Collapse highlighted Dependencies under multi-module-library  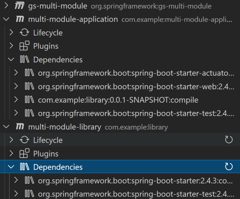(x=11, y=167)
